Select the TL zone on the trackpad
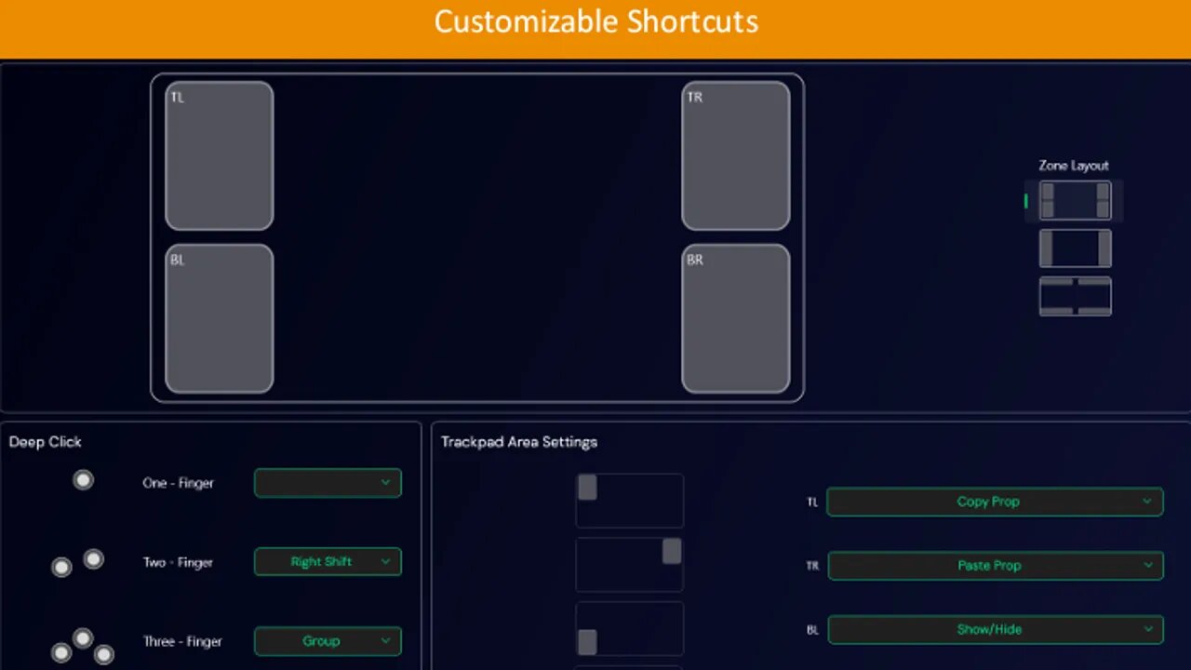The height and width of the screenshot is (670, 1191). click(x=220, y=155)
